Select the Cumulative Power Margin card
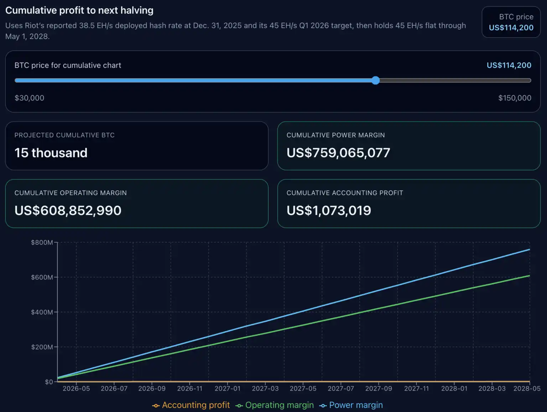The width and height of the screenshot is (547, 412). tap(409, 146)
